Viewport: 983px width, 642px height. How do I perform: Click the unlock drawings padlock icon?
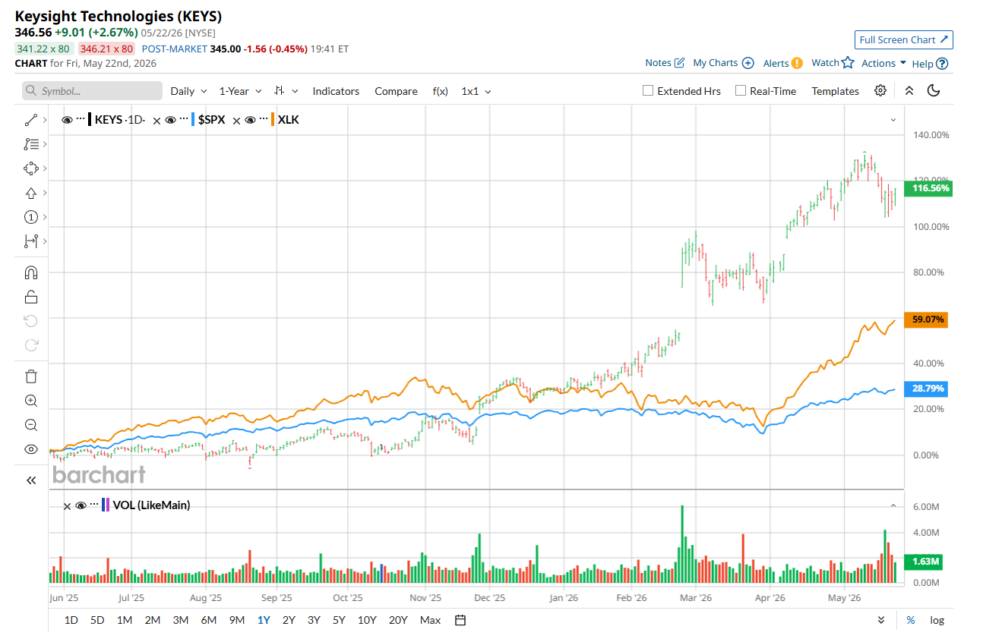point(31,297)
